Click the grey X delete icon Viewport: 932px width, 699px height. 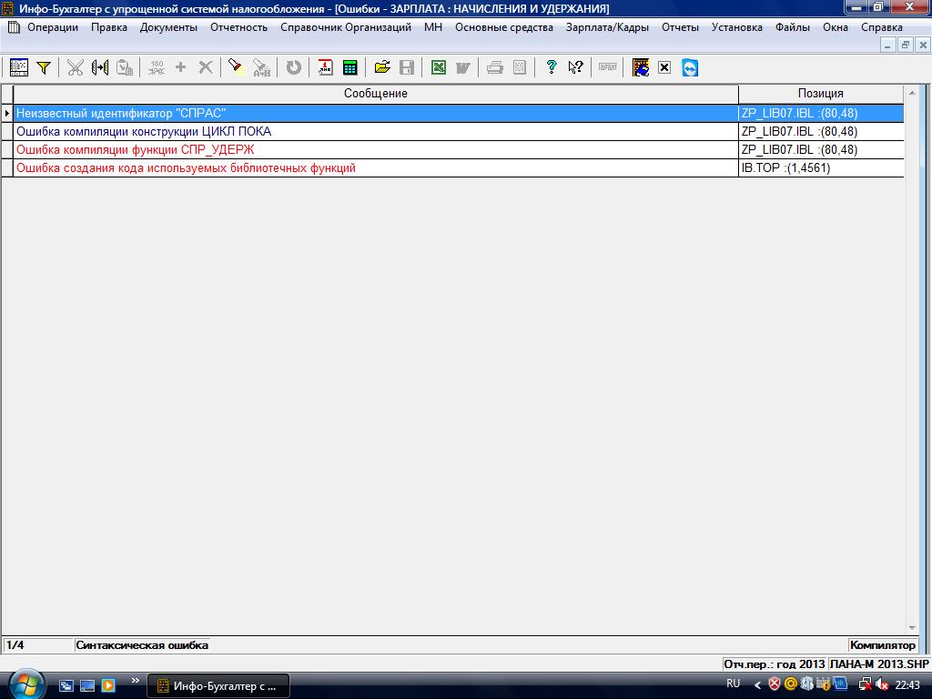206,67
